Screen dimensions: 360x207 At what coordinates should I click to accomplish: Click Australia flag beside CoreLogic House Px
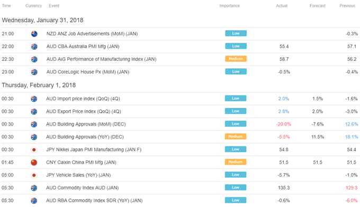point(34,72)
